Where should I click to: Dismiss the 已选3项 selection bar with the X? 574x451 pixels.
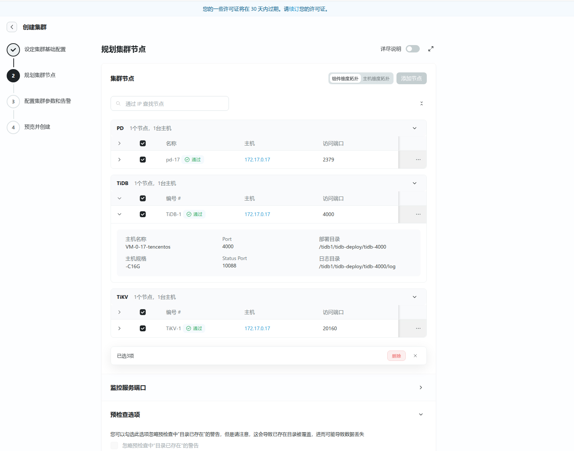point(415,356)
